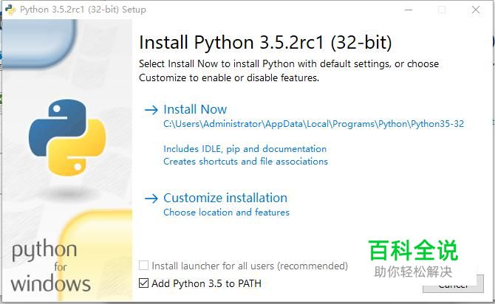The height and width of the screenshot is (304, 495).
Task: Start installation with Install Now
Action: tap(195, 109)
